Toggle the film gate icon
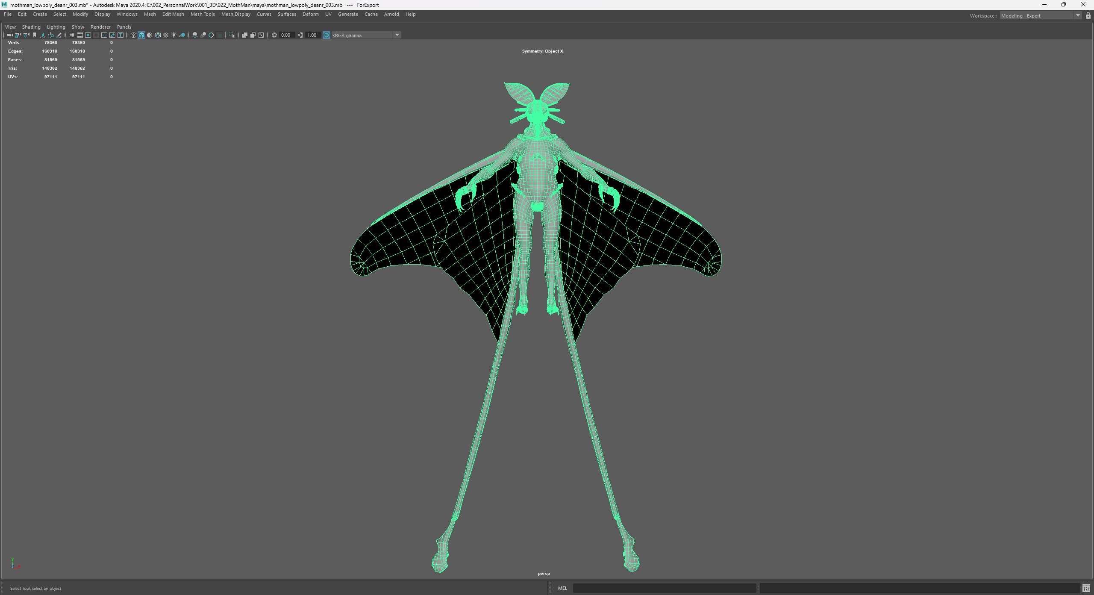The image size is (1094, 595). (x=80, y=35)
